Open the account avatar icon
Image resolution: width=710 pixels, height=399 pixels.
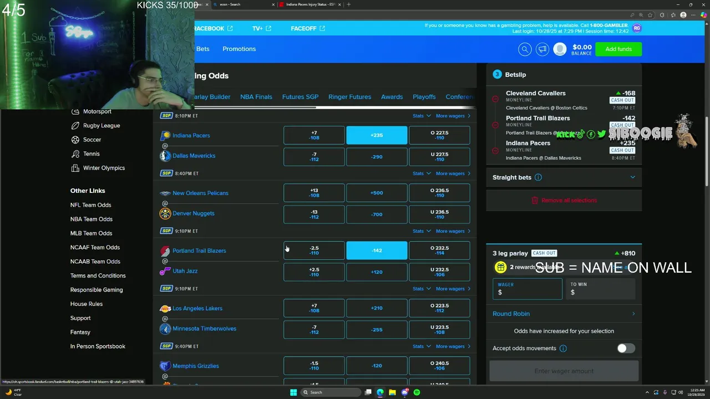(560, 49)
